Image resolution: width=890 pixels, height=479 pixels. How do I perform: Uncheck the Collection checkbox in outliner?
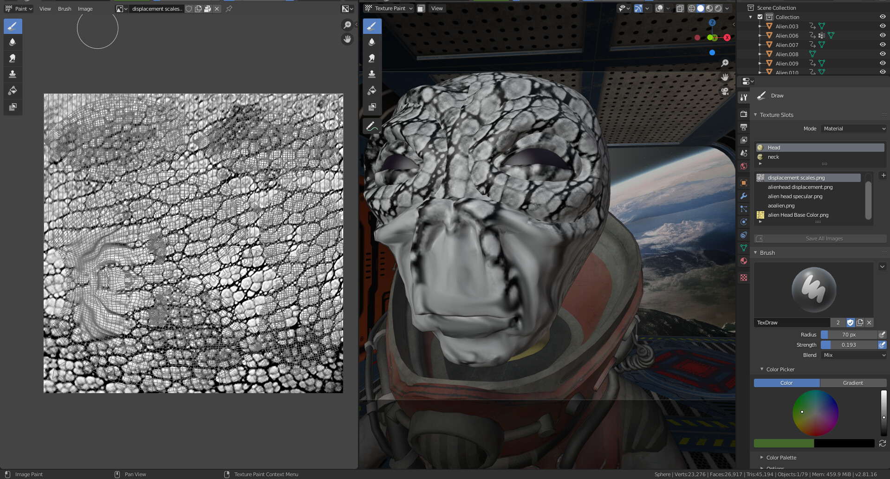(x=760, y=17)
